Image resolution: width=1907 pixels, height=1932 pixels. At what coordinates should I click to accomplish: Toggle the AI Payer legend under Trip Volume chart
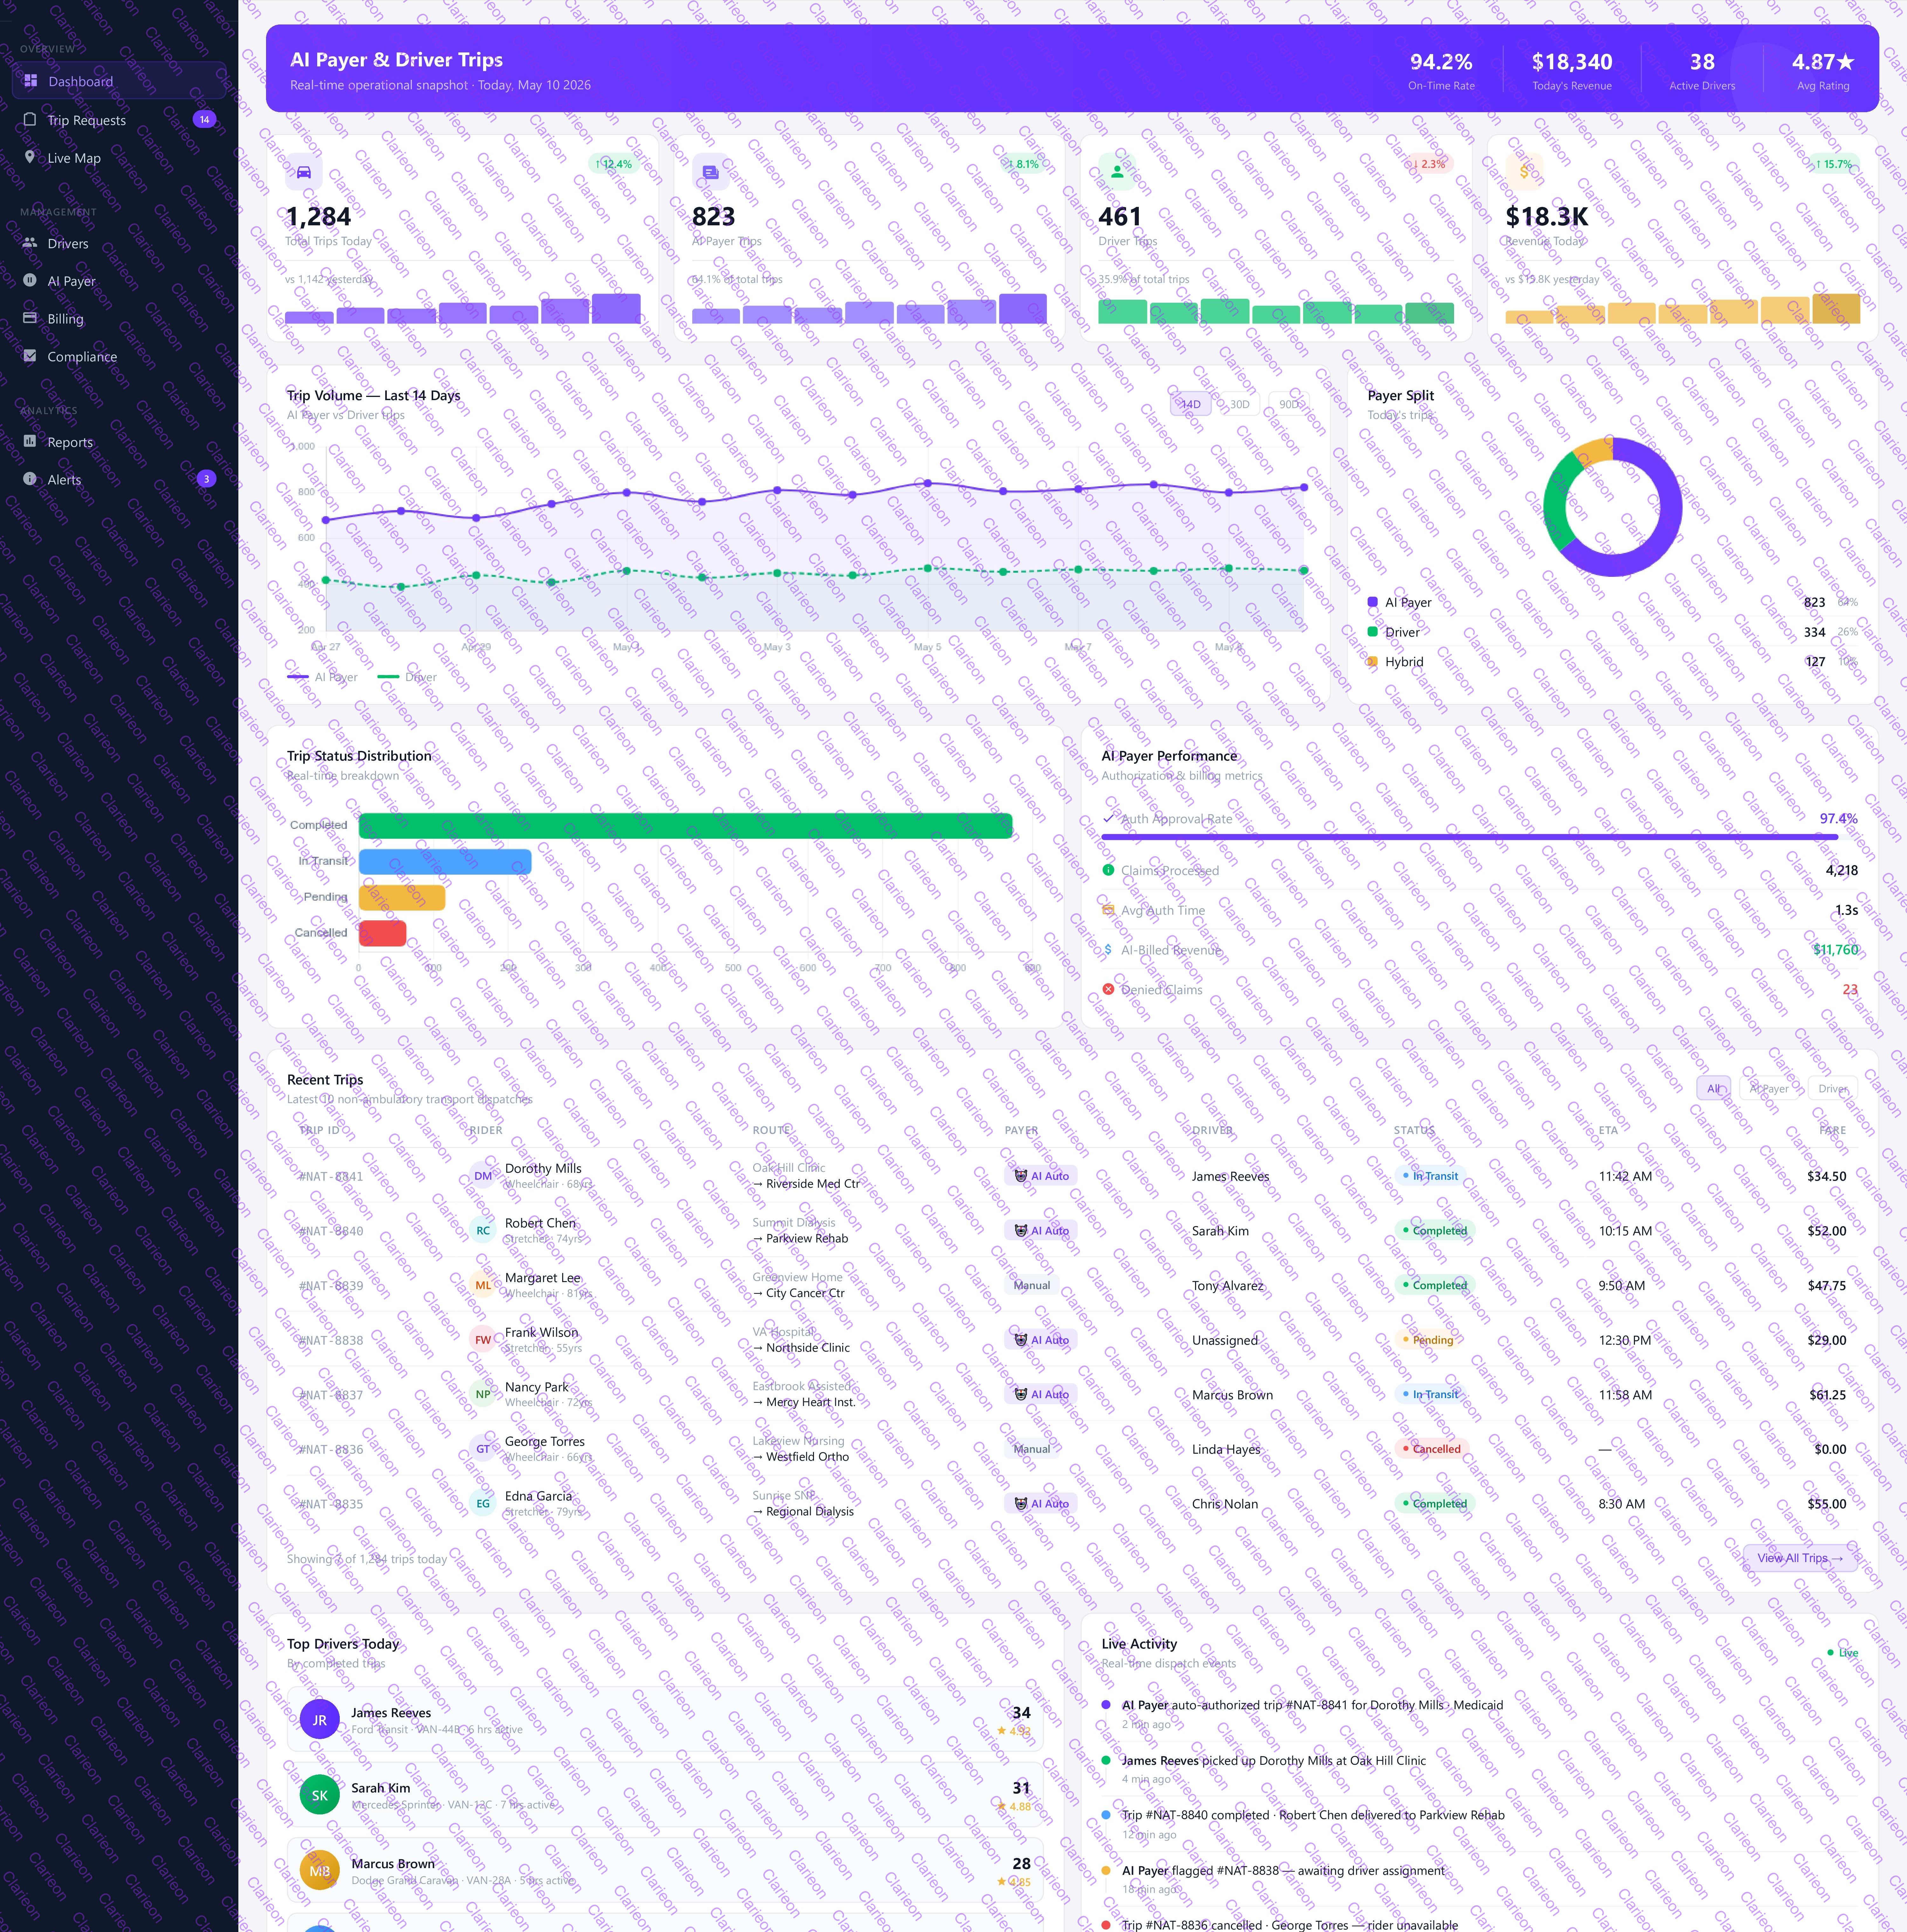[322, 677]
